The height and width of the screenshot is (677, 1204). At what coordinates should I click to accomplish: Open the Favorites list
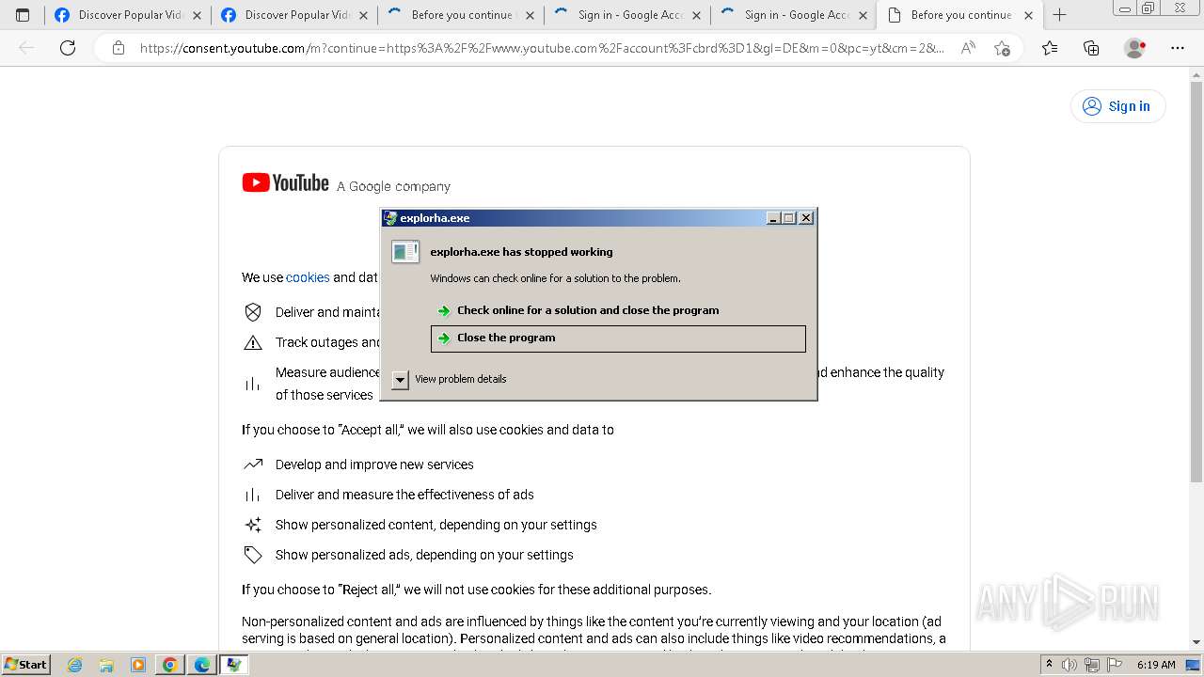1050,48
